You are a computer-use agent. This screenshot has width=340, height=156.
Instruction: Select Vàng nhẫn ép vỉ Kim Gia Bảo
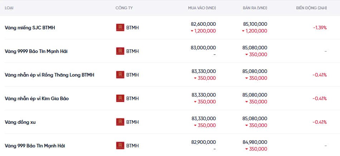pyautogui.click(x=37, y=98)
